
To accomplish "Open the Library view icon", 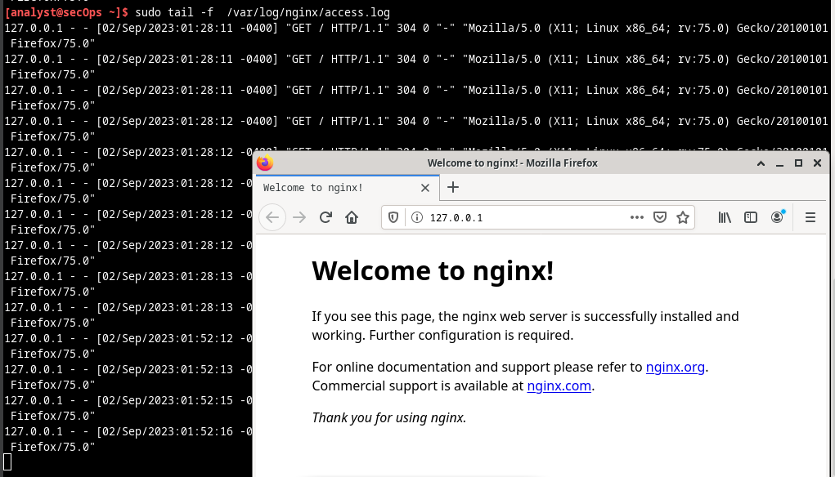I will click(725, 217).
